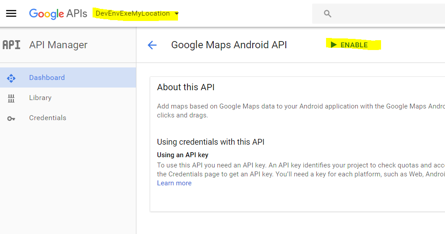Viewport: 445px width, 234px height.
Task: Open the hamburger navigation menu
Action: (x=11, y=13)
